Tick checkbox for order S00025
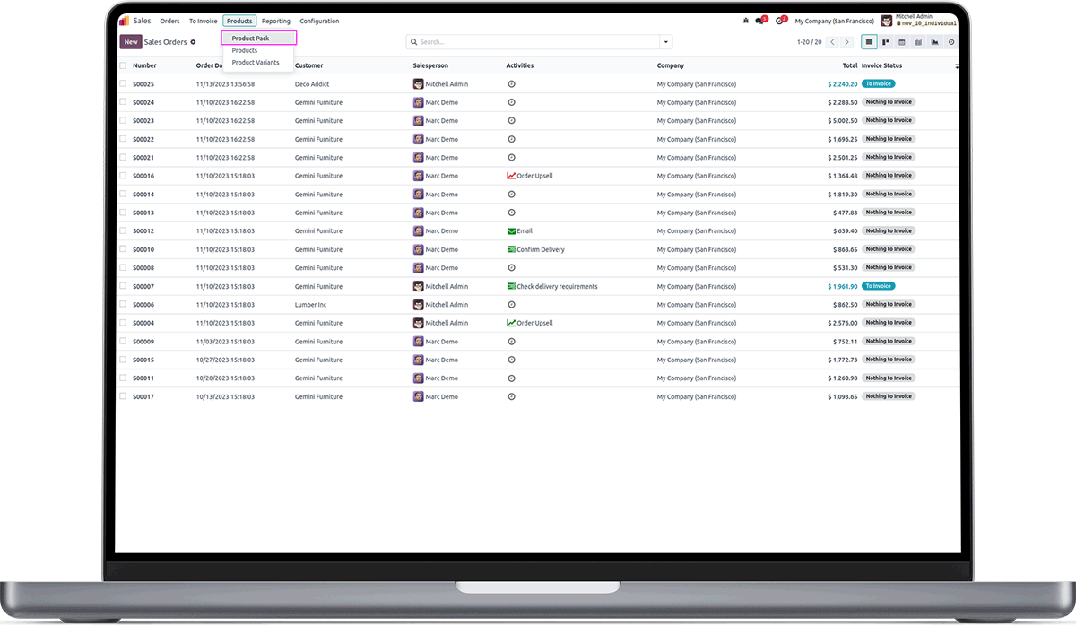 click(123, 83)
